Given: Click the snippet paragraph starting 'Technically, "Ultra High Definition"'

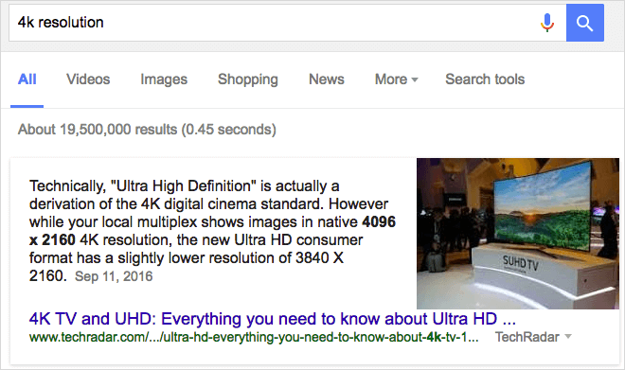Looking at the screenshot, I should pos(212,231).
